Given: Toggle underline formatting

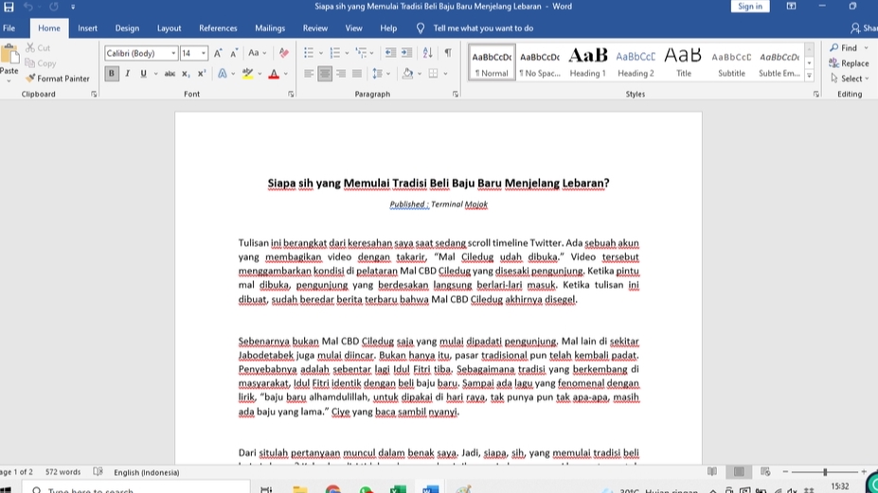Looking at the screenshot, I should point(143,73).
